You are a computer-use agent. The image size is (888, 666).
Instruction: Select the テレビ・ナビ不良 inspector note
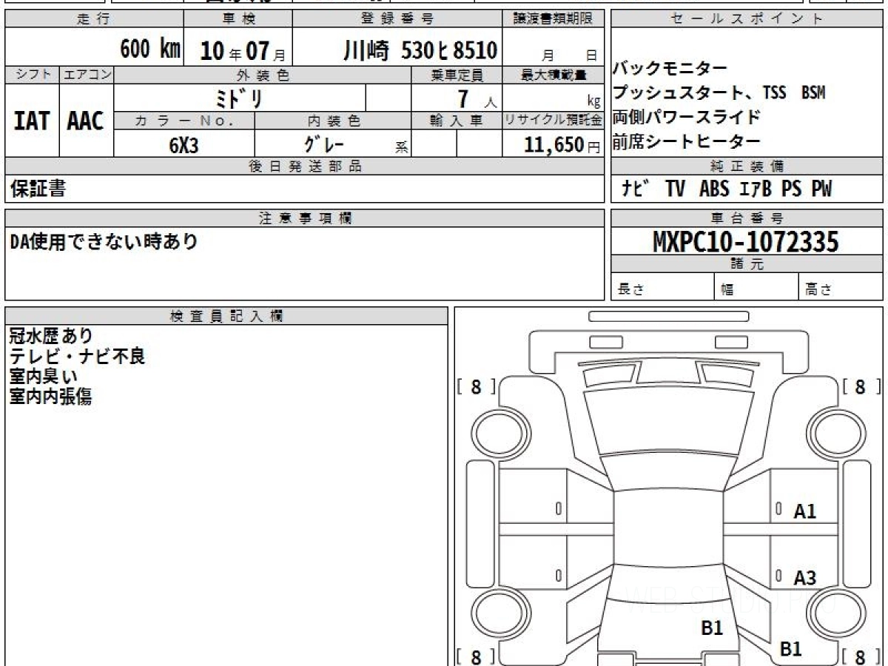pyautogui.click(x=77, y=357)
